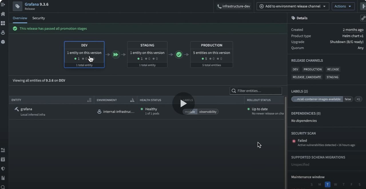Open the Grafana product link in header

[x=32, y=4]
